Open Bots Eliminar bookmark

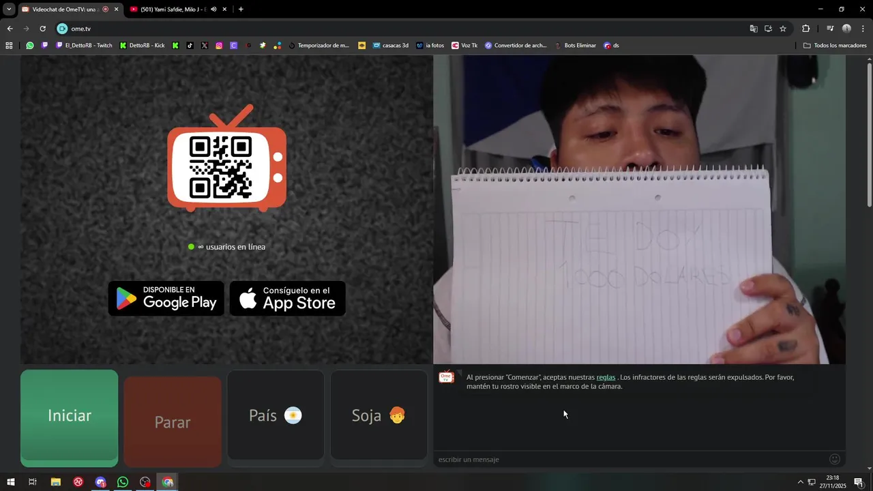click(575, 46)
